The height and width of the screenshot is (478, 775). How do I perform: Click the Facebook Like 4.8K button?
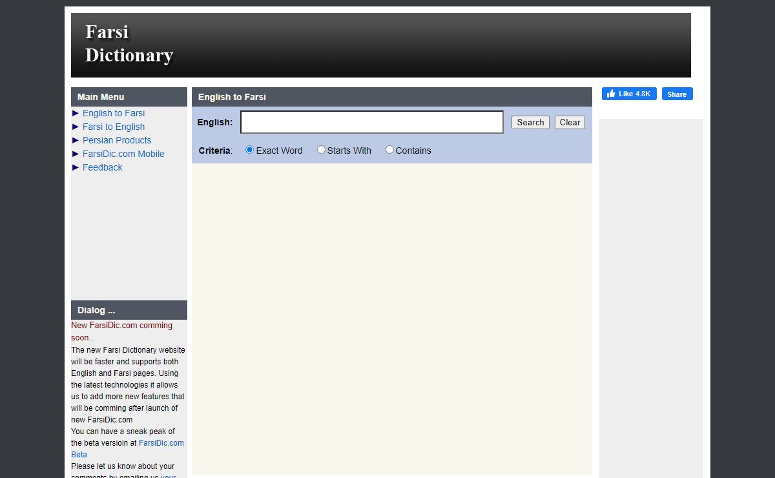point(629,94)
